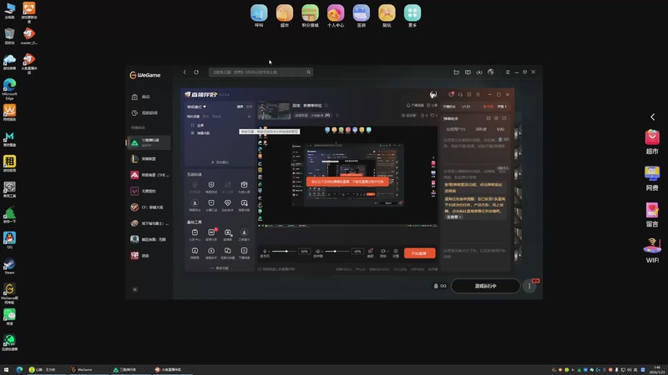The width and height of the screenshot is (668, 375).
Task: Adjust the microphone volume slider
Action: point(283,252)
